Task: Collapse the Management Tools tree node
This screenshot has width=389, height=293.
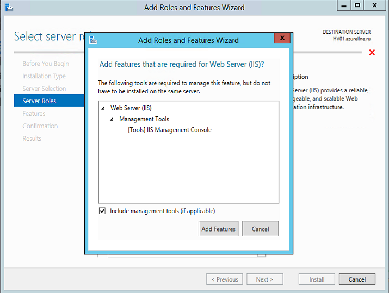Action: [112, 119]
